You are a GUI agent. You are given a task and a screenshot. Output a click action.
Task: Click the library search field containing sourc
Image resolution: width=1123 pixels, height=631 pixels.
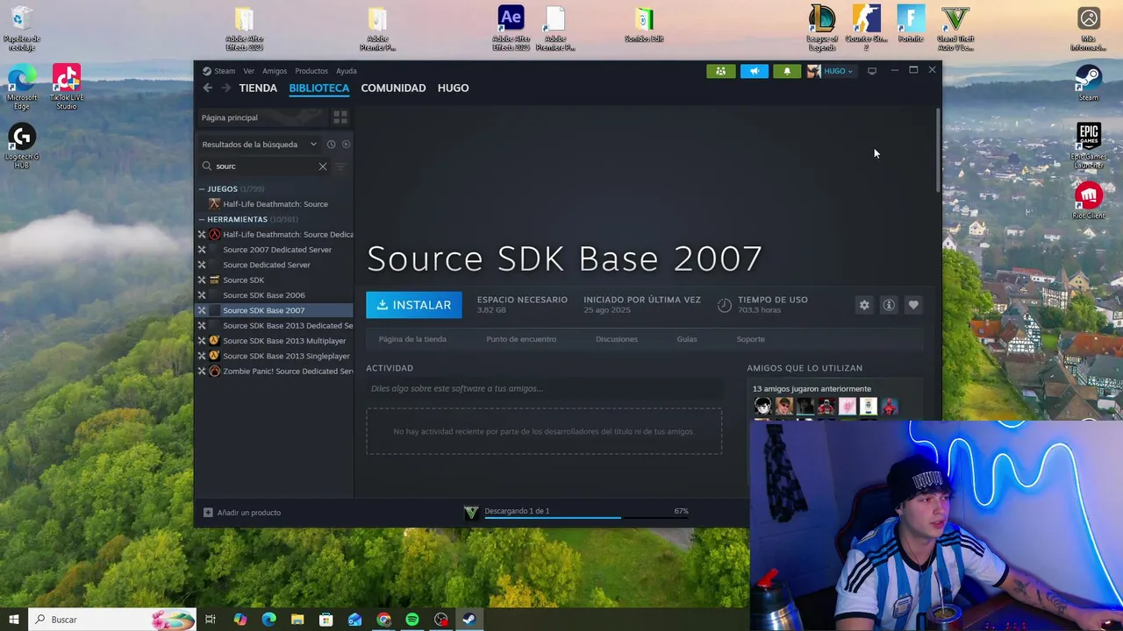265,167
